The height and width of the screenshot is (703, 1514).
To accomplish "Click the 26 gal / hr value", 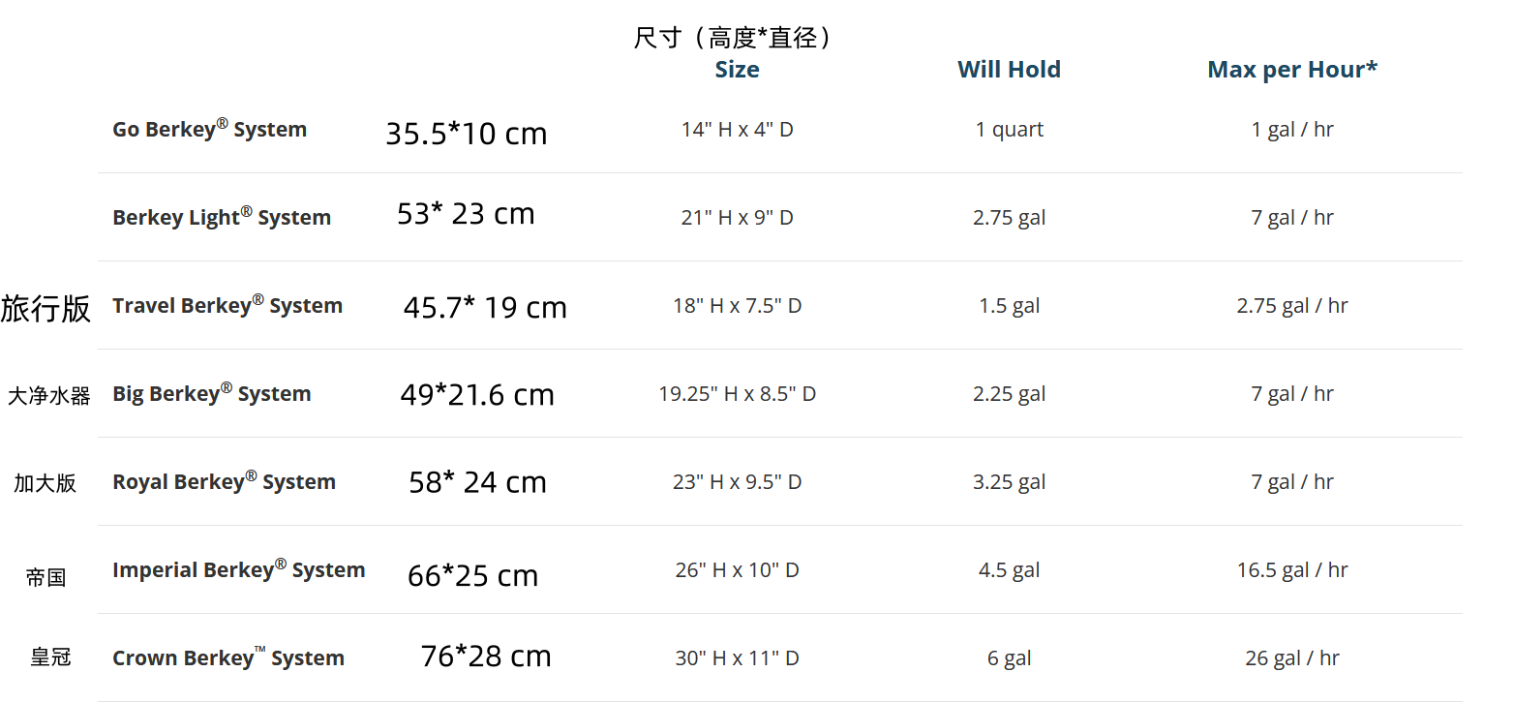I will pos(1291,658).
